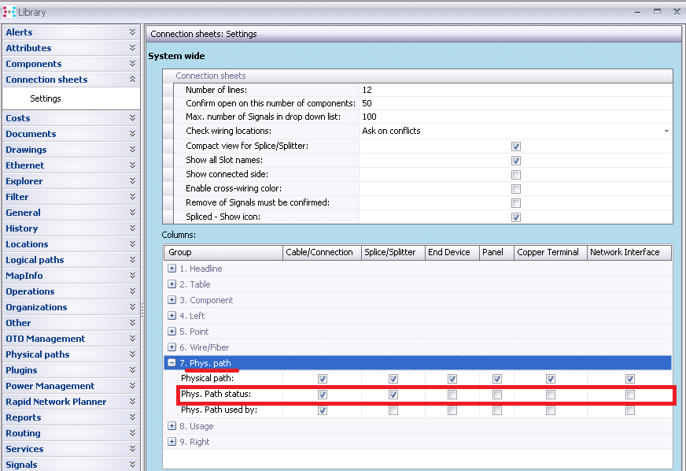Image resolution: width=686 pixels, height=471 pixels.
Task: Toggle Phys. Path used by Cable/Connection checkbox
Action: pos(323,410)
